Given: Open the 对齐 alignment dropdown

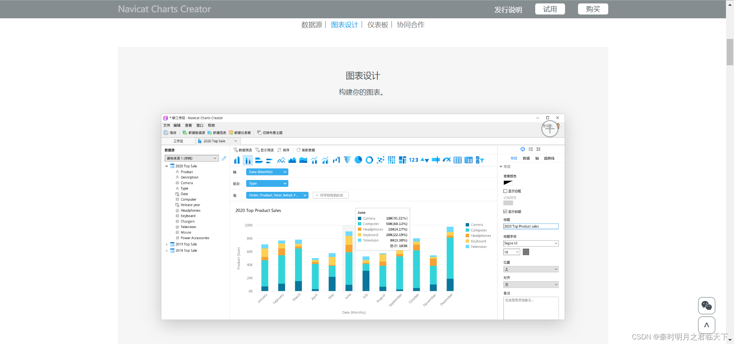Looking at the screenshot, I should (x=531, y=285).
